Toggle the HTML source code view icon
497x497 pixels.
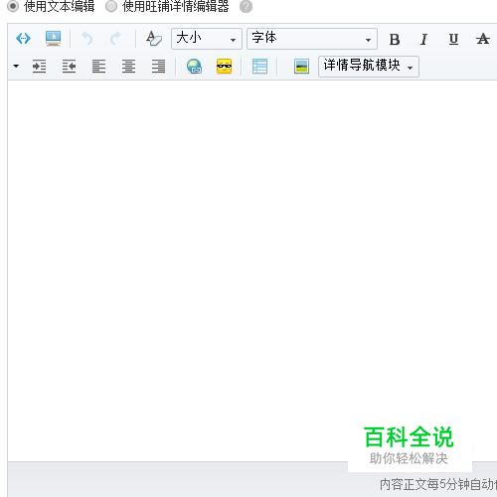[x=23, y=39]
